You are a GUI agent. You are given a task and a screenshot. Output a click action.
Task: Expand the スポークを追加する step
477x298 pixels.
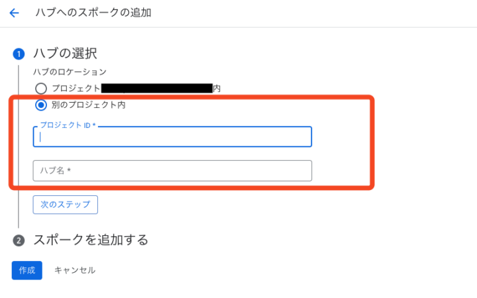coord(90,240)
